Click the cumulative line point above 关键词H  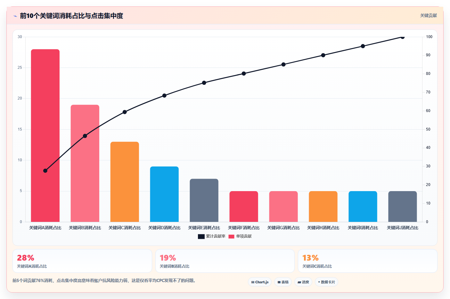click(x=323, y=55)
